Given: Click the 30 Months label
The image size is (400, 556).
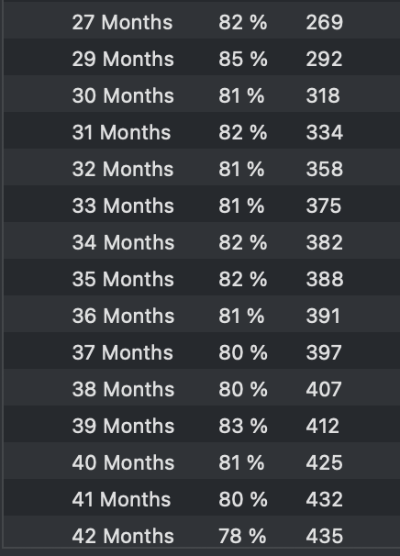Looking at the screenshot, I should pyautogui.click(x=123, y=95).
